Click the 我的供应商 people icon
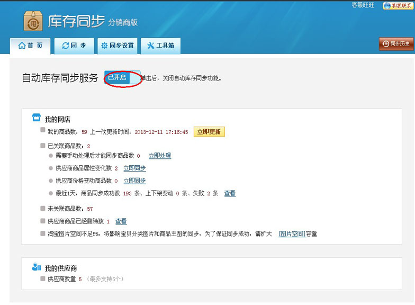The width and height of the screenshot is (415, 305). [x=36, y=267]
